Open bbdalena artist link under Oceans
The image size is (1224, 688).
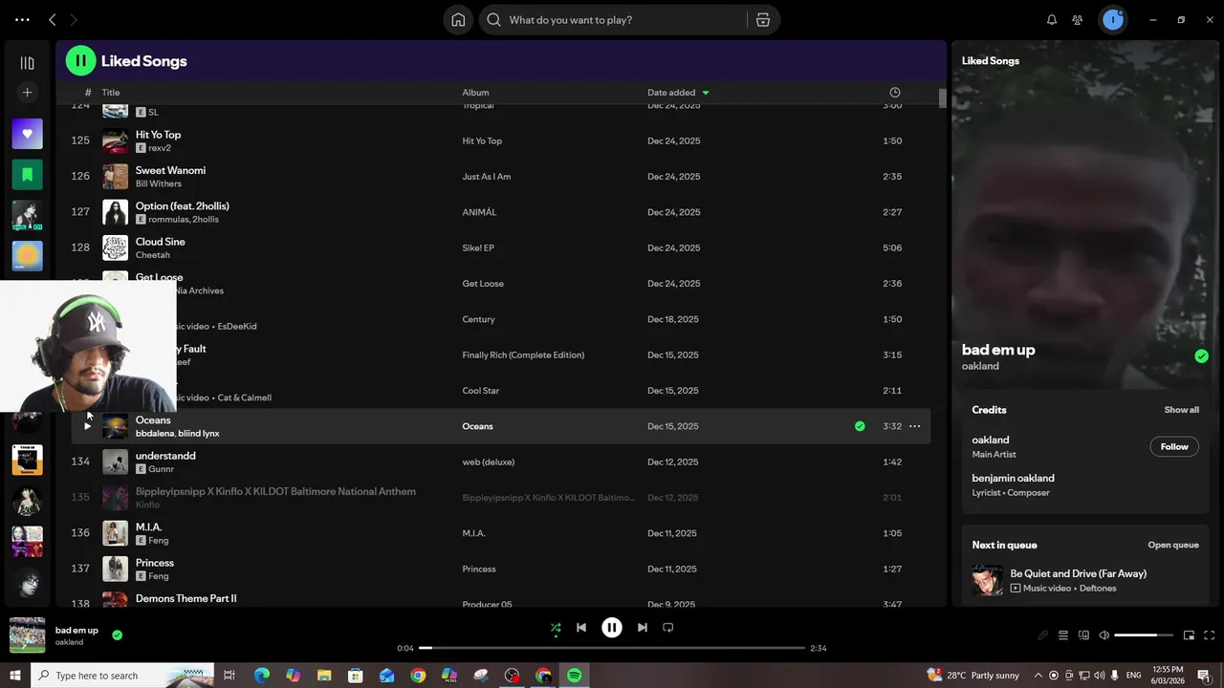(155, 434)
